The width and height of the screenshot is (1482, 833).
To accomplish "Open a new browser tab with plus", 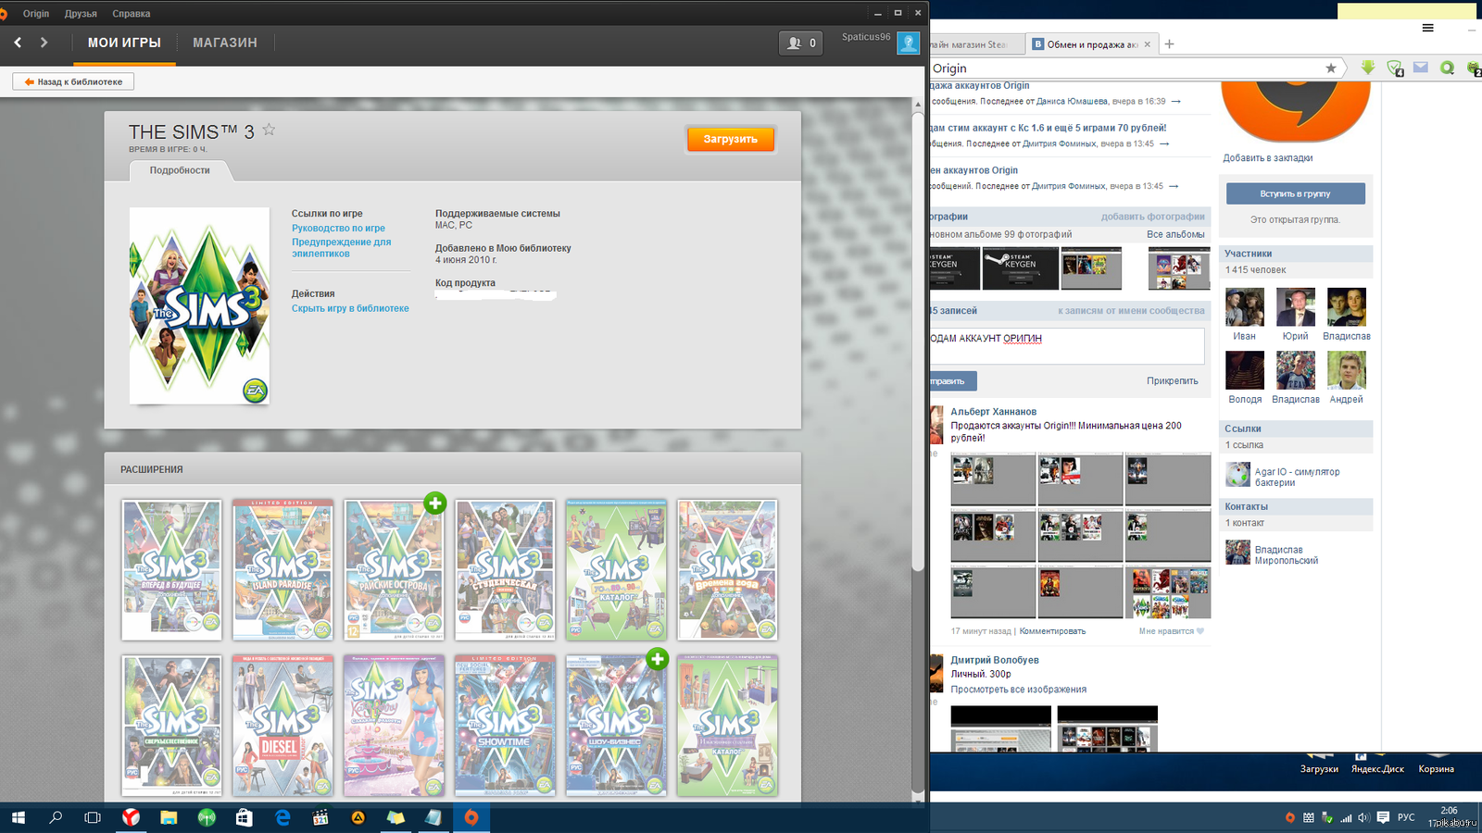I will tap(1169, 44).
